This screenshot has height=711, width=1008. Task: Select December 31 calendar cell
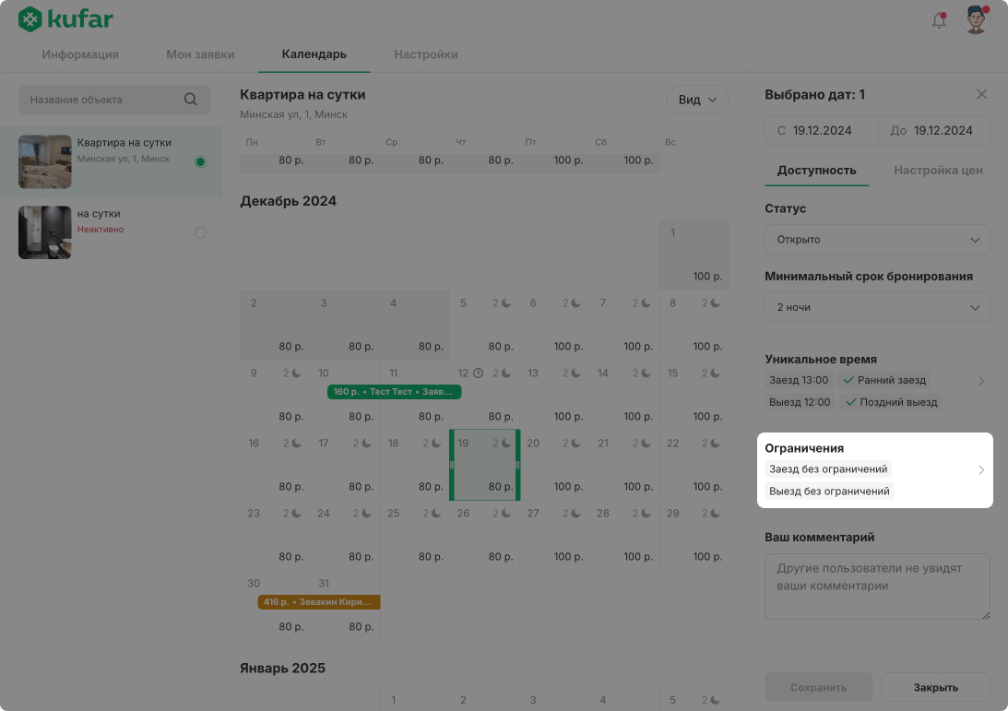[x=345, y=605]
